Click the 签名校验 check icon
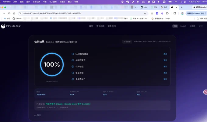This screenshot has height=122, width=207. (73, 73)
